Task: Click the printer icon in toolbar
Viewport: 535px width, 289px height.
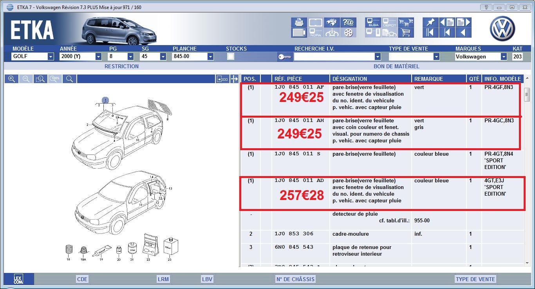Action: pyautogui.click(x=299, y=22)
